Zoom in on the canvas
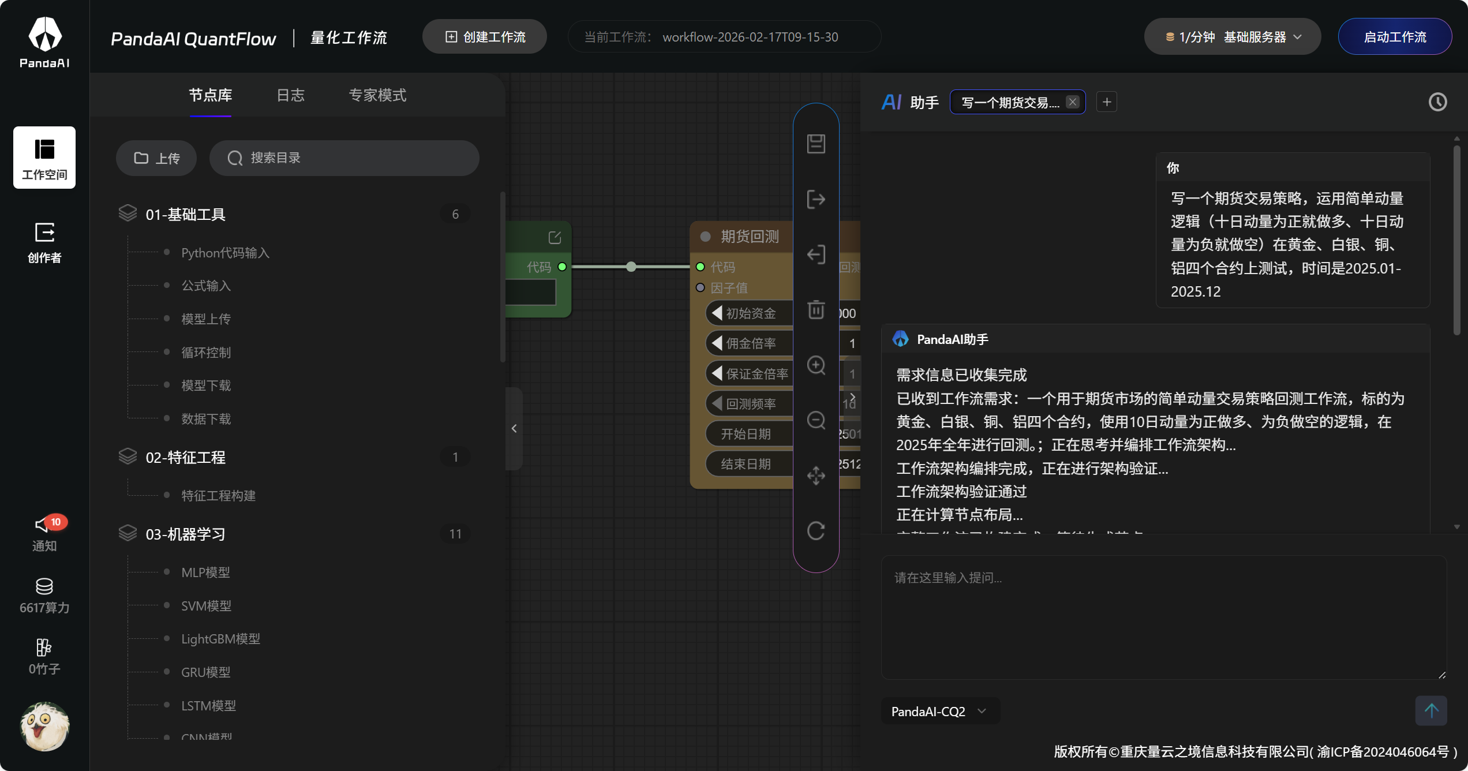Screen dimensions: 1468x771 tap(816, 365)
